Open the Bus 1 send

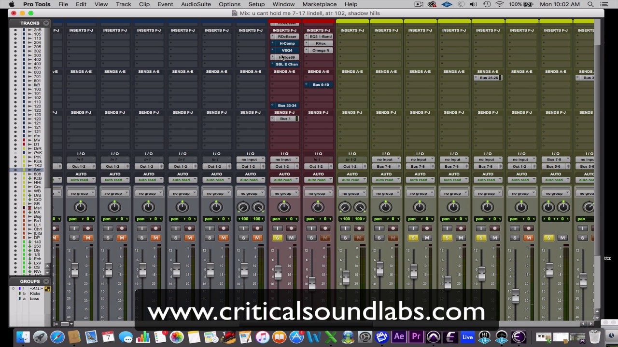pos(285,119)
